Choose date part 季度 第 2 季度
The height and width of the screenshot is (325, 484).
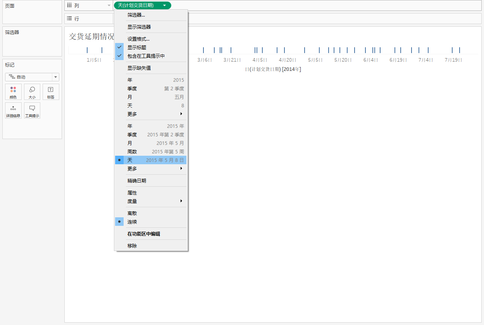(151, 89)
